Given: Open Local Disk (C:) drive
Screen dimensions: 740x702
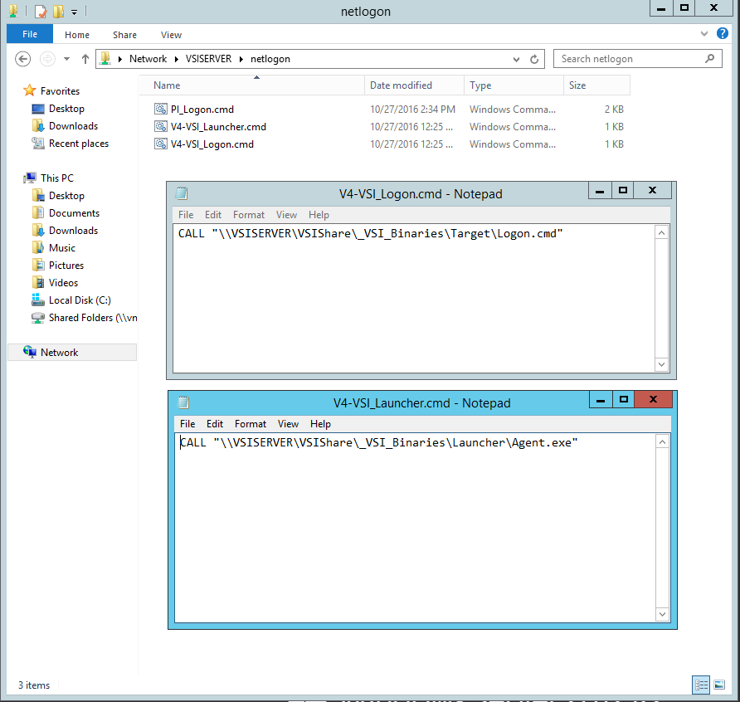Looking at the screenshot, I should 80,300.
